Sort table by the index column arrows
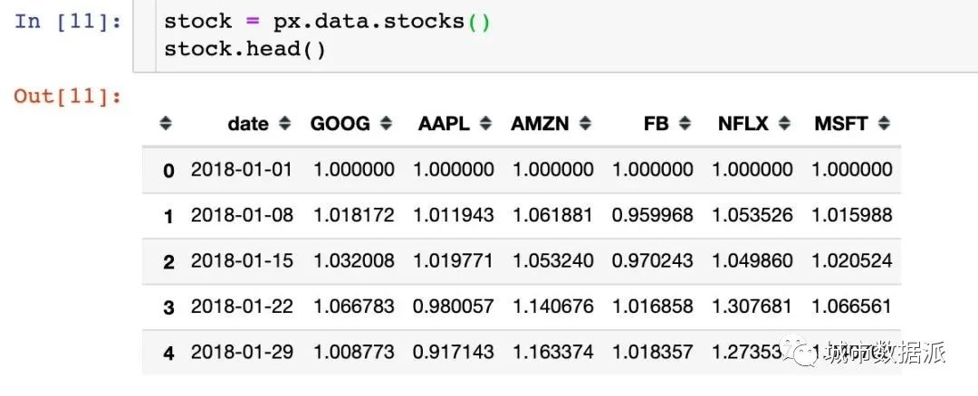Screen dimensions: 978x396 pyautogui.click(x=166, y=124)
